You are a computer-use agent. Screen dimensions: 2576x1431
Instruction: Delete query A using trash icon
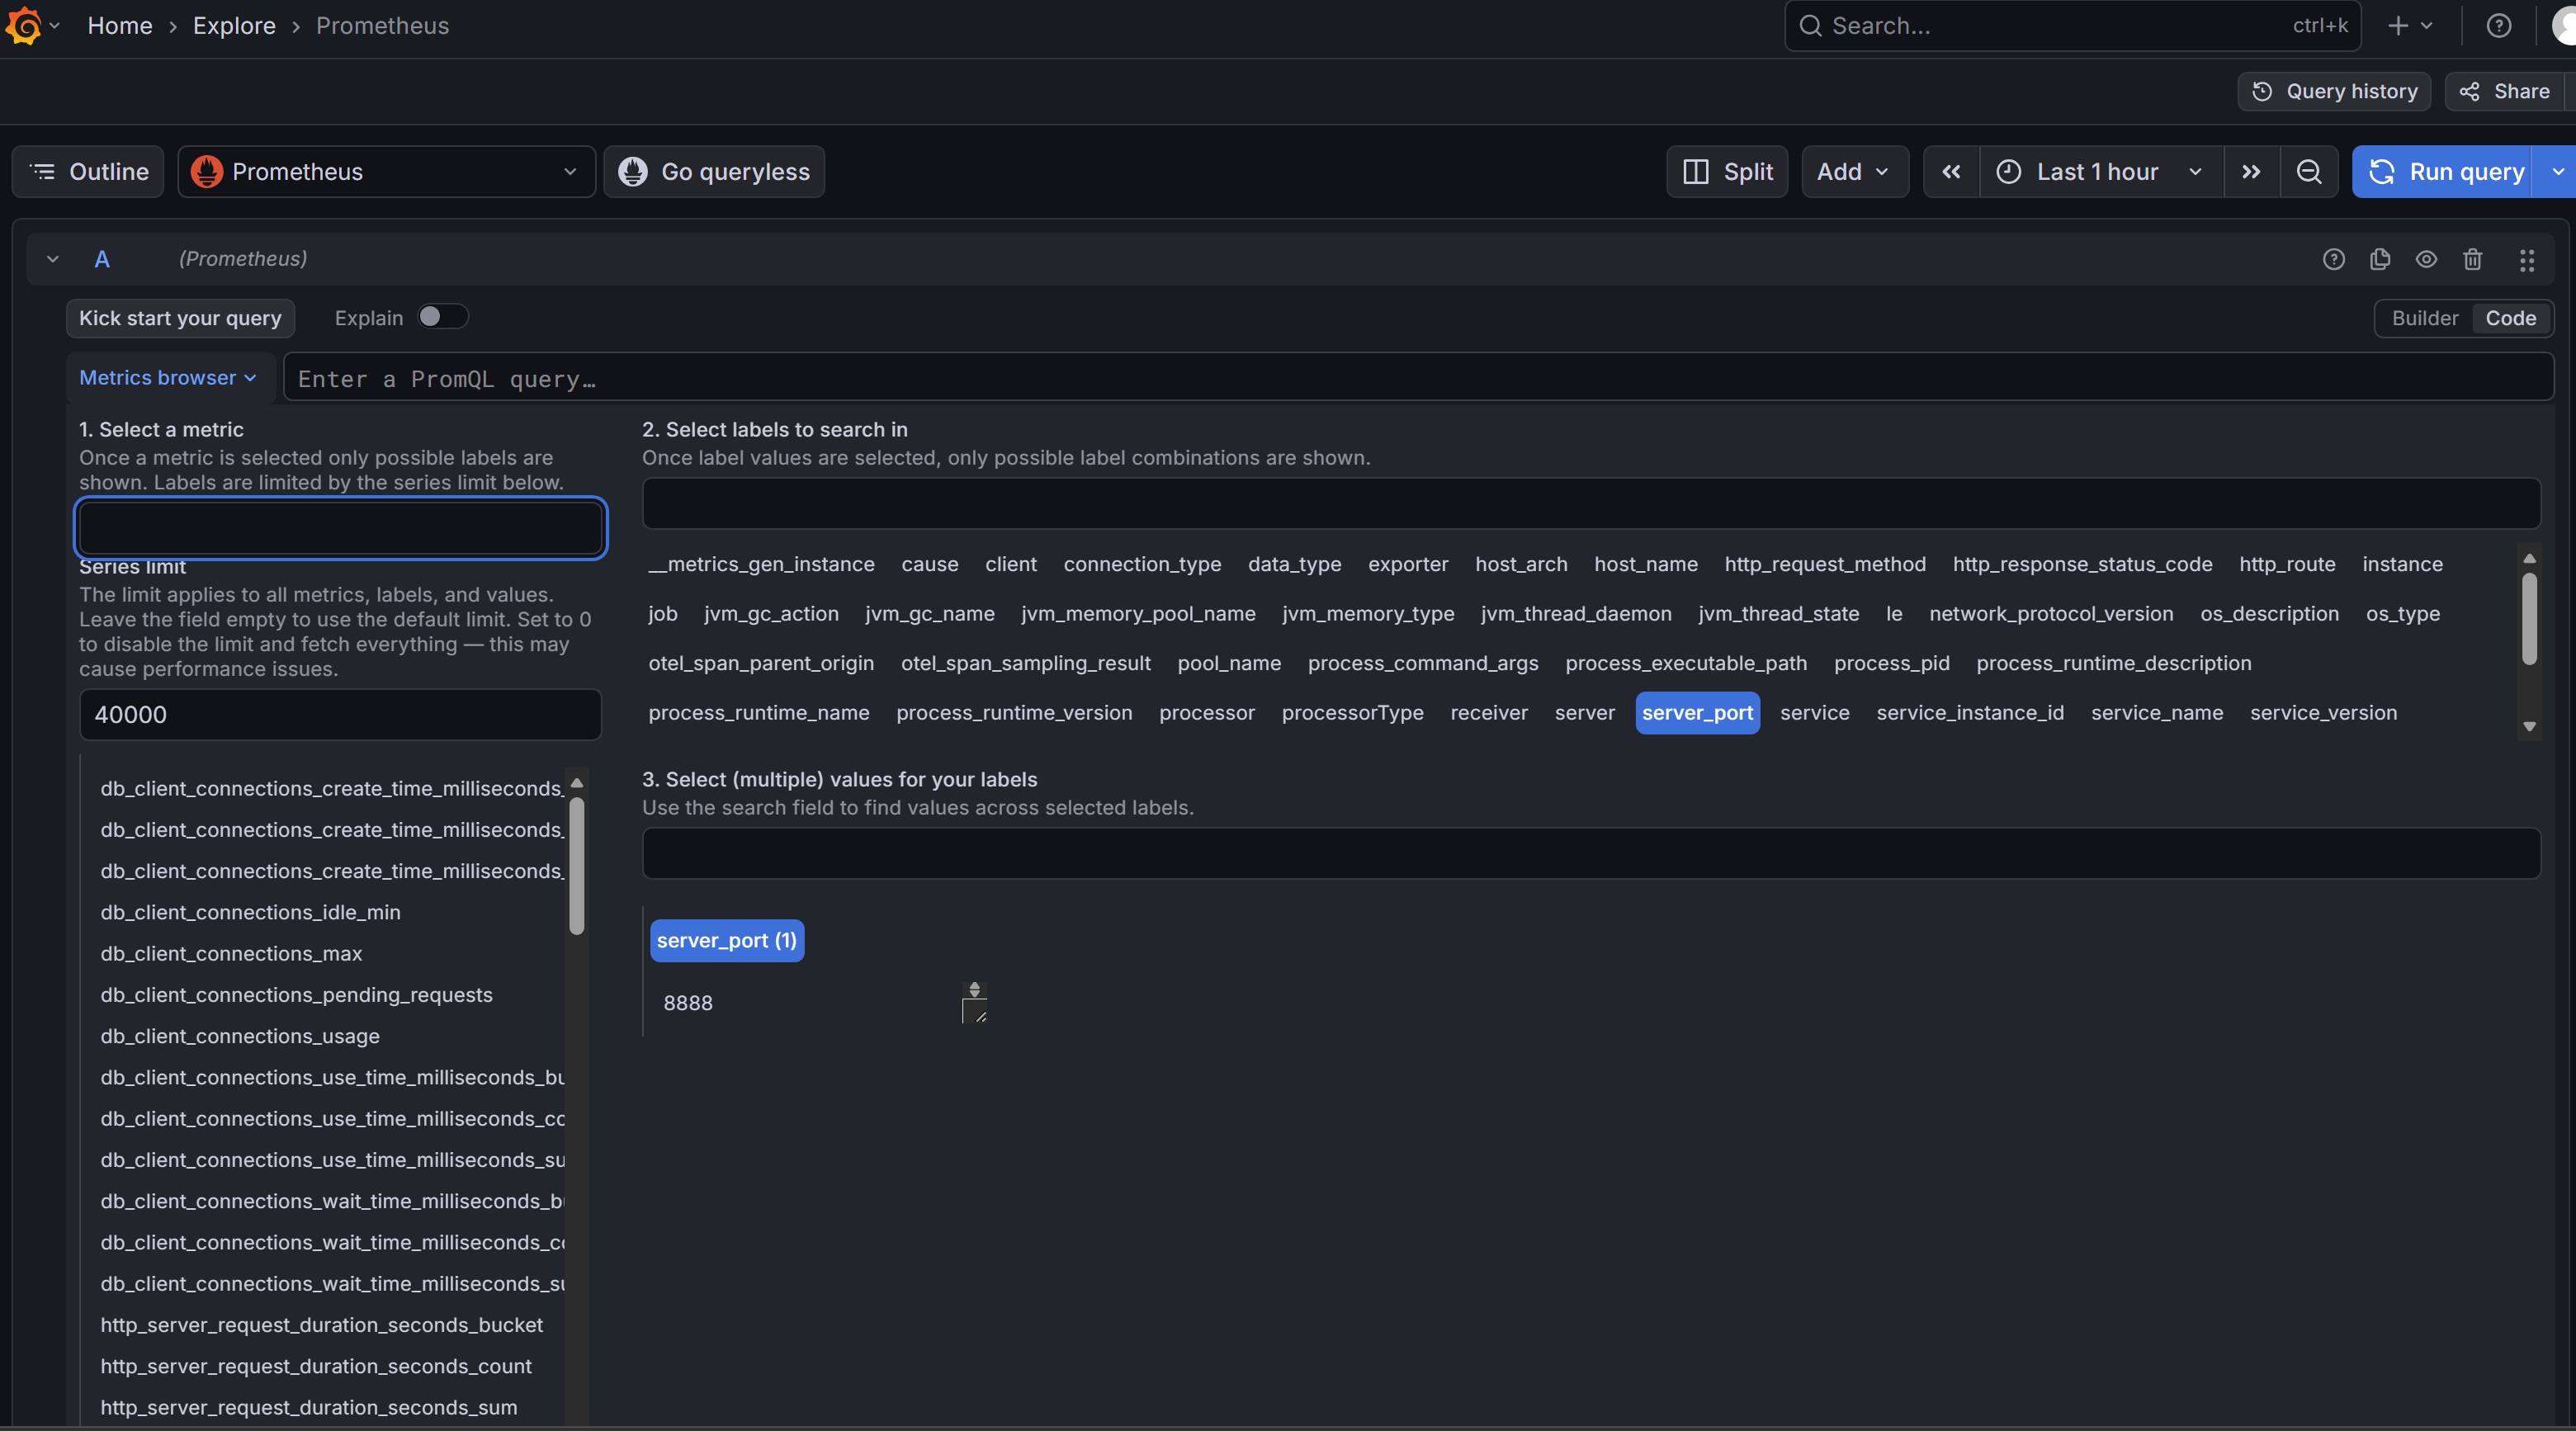2473,260
